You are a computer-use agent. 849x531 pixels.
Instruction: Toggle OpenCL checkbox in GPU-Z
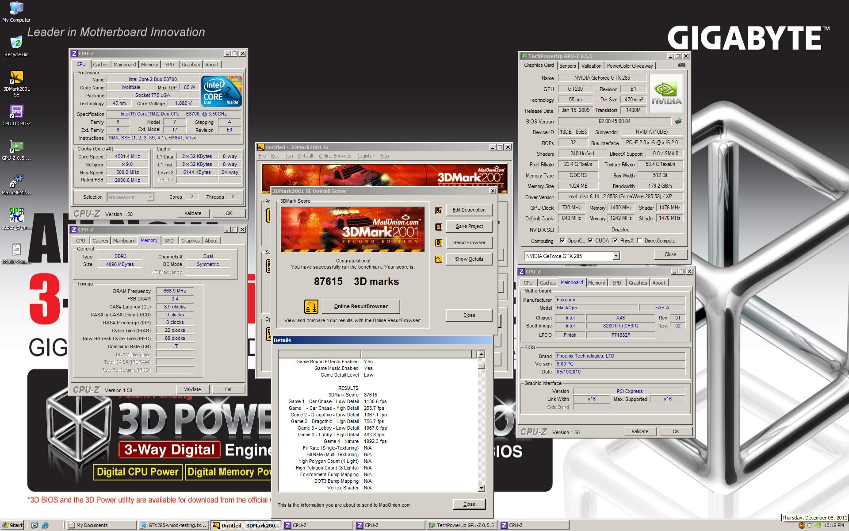(562, 240)
